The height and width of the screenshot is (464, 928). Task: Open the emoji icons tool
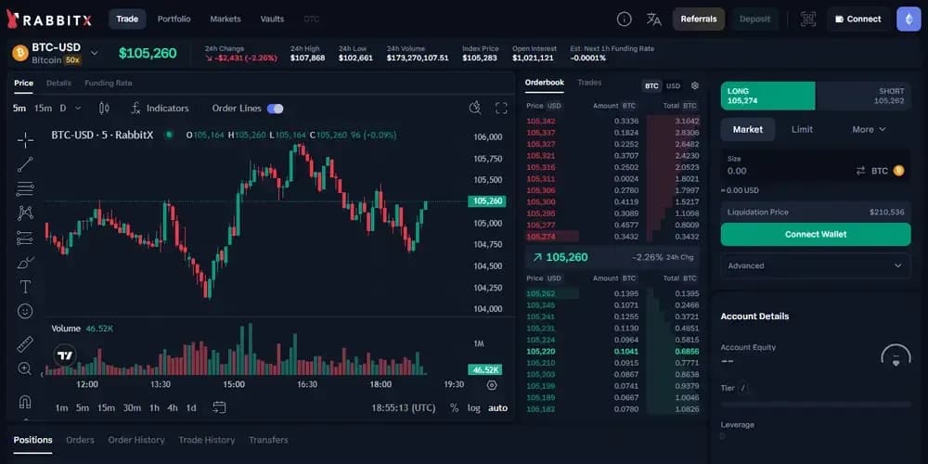[x=25, y=311]
